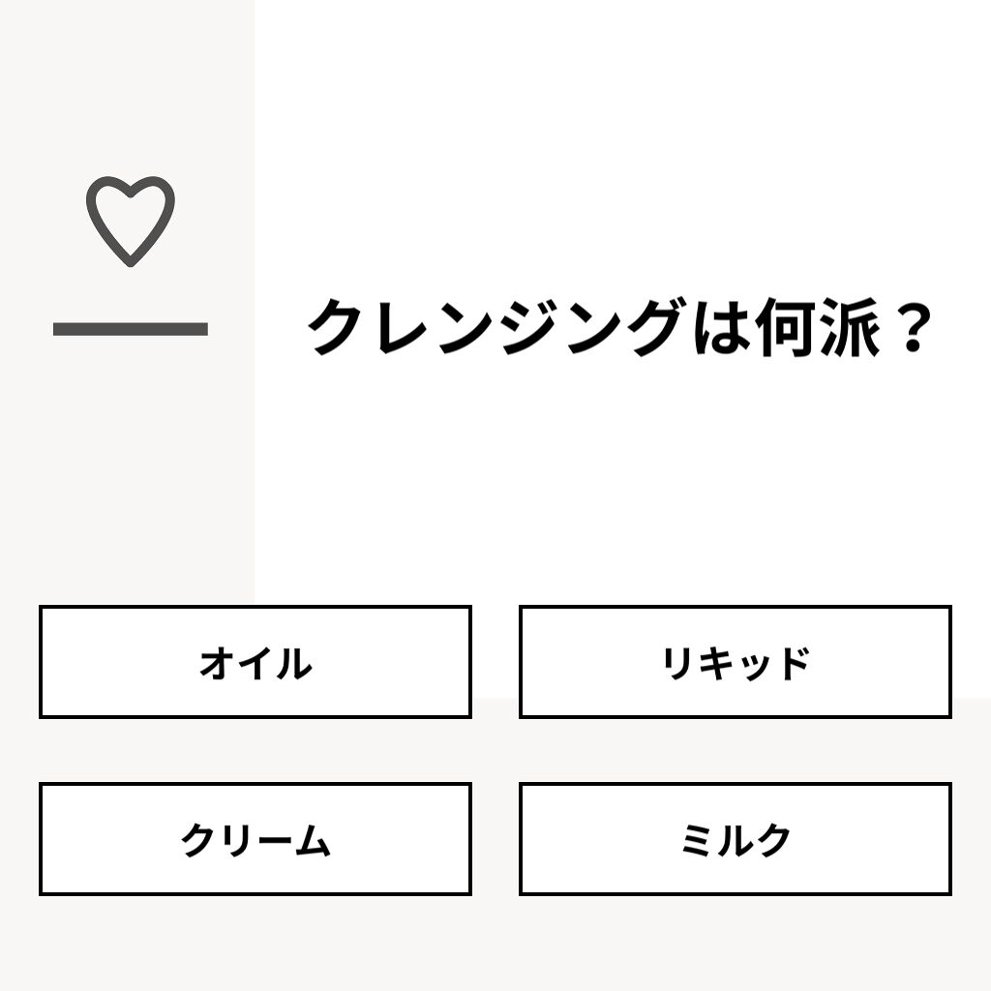The image size is (991, 991).
Task: Pick the クリーム answer choice
Action: coord(255,840)
